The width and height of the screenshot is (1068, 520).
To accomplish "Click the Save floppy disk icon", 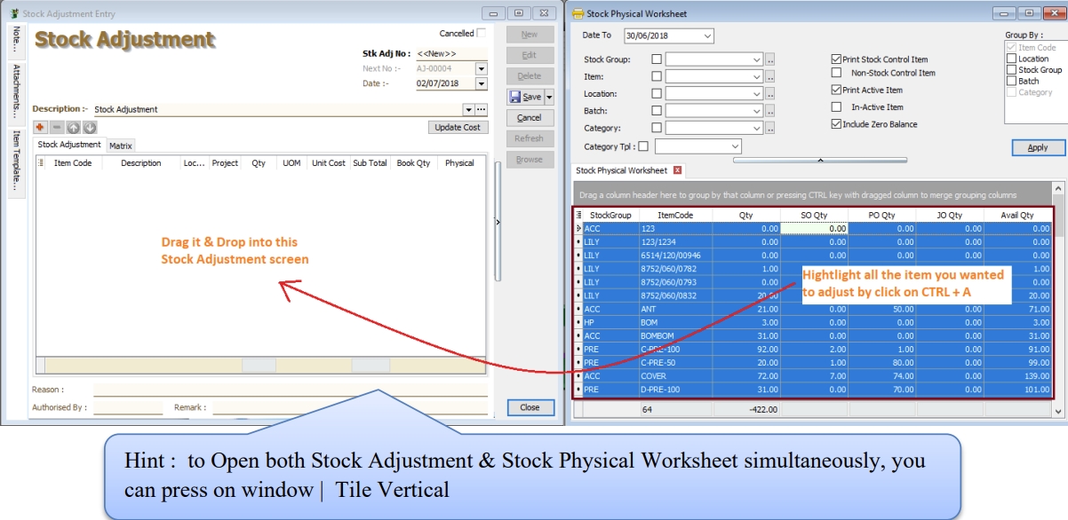I will (x=515, y=97).
